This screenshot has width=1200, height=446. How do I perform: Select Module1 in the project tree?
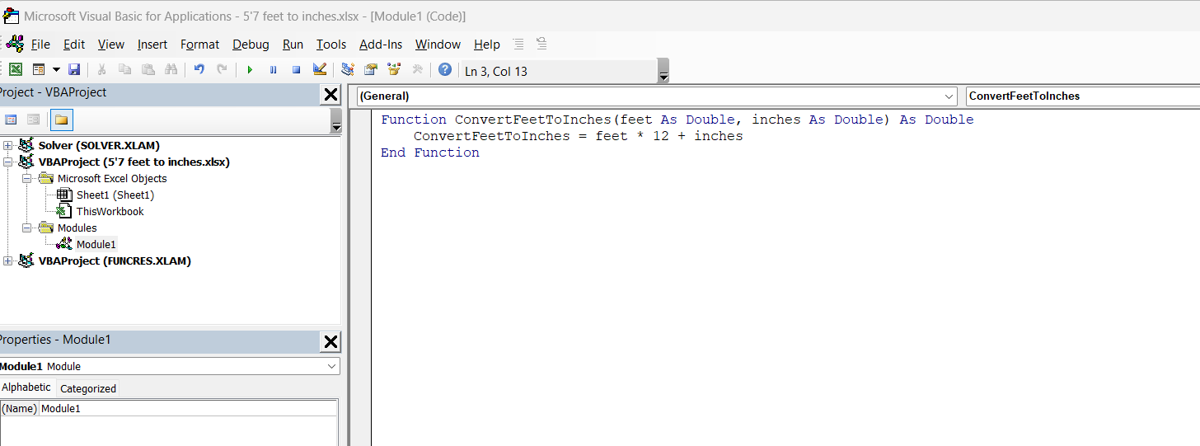click(96, 244)
